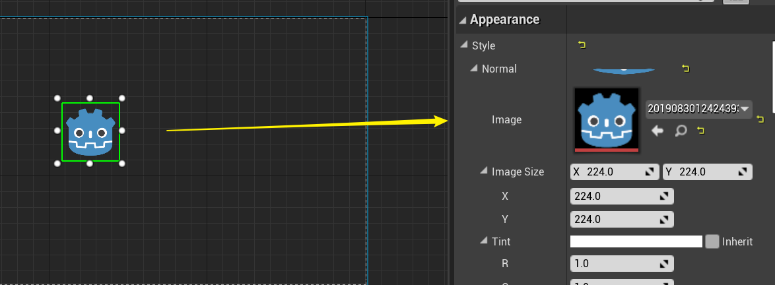Click the top-center handle of selected widget
This screenshot has height=285, width=775.
(x=90, y=98)
